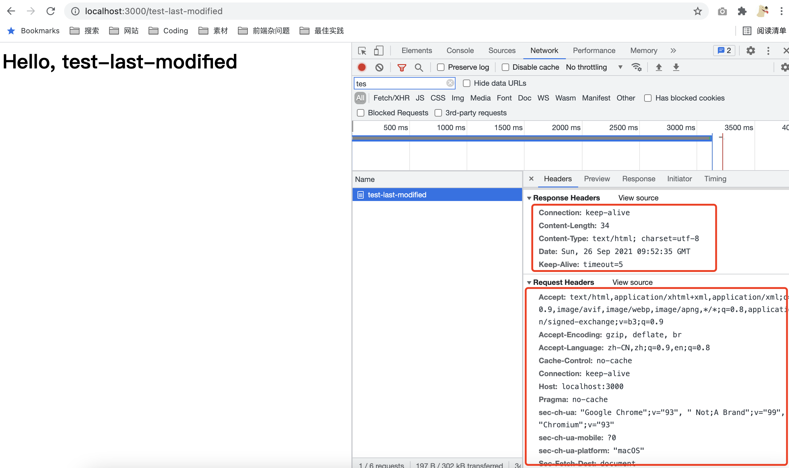This screenshot has height=468, width=789.
Task: Open network conditions Wi-Fi icon
Action: click(x=636, y=67)
